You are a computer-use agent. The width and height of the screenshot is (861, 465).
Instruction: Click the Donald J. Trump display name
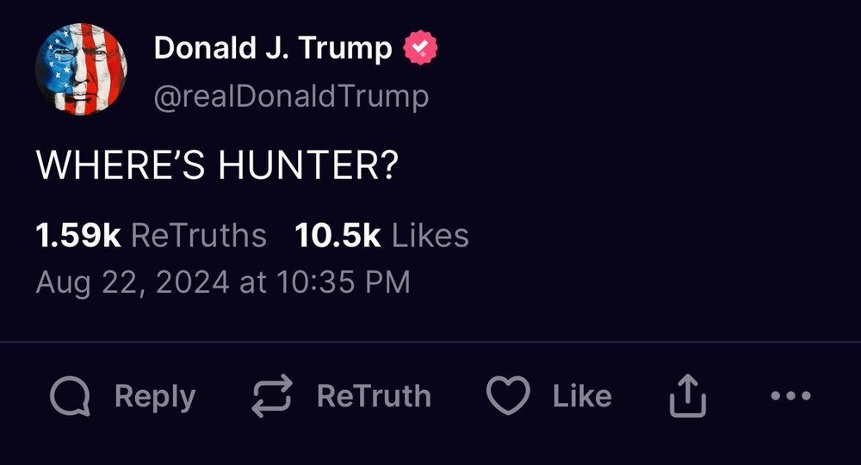point(273,49)
